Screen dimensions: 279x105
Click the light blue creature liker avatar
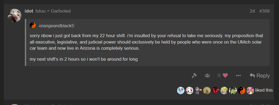coord(181,90)
